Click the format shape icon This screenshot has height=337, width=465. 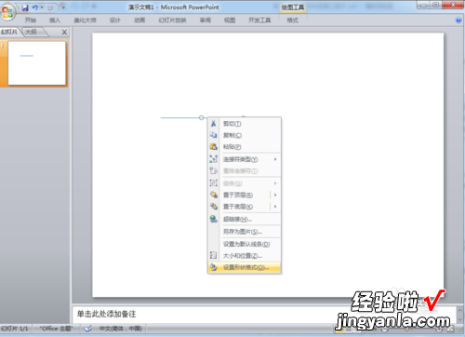213,267
